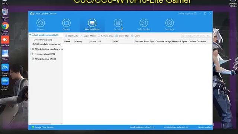This screenshot has width=238, height=134.
Task: Open the Settings gear section
Action: 170,25
